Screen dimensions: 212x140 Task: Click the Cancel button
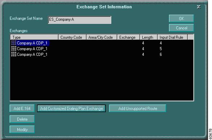tap(181, 28)
